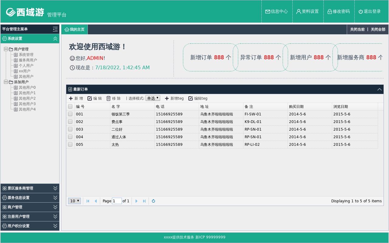This screenshot has width=389, height=243.
Task: Go to previous page icon
Action: click(x=96, y=201)
